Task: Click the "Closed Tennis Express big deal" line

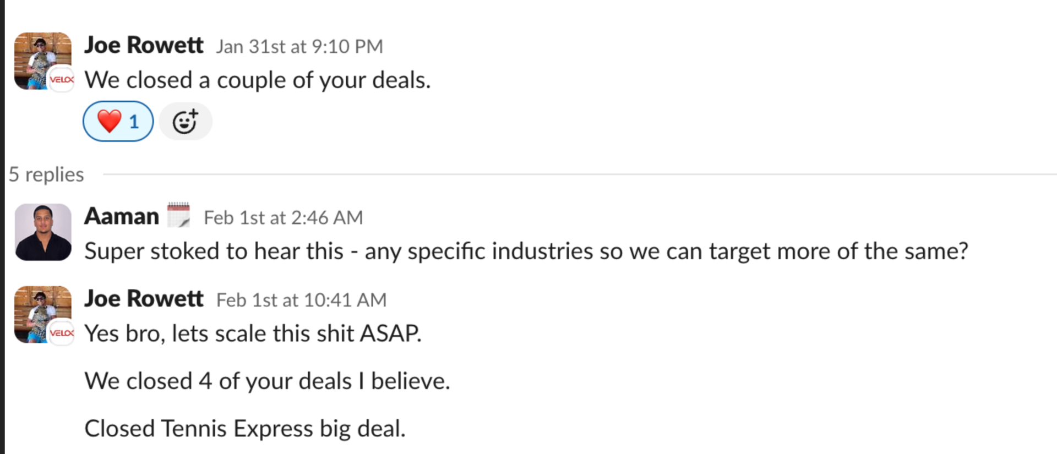Action: pos(245,429)
